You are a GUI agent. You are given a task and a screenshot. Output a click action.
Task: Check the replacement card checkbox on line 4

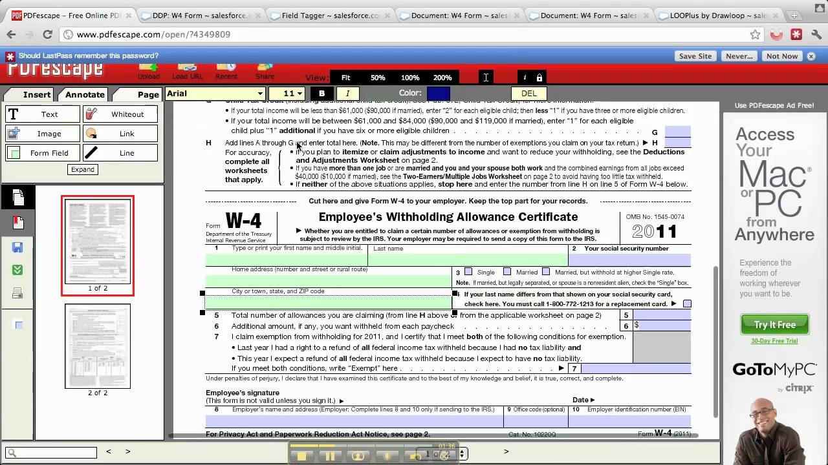tap(687, 304)
